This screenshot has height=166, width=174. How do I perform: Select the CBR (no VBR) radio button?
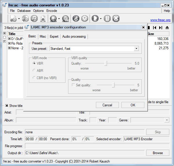(34, 78)
